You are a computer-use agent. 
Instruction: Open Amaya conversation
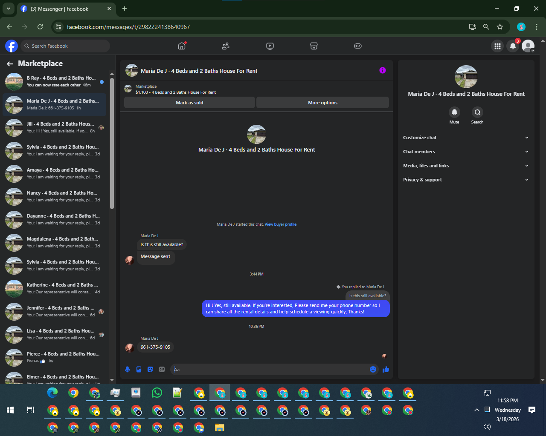(x=55, y=174)
